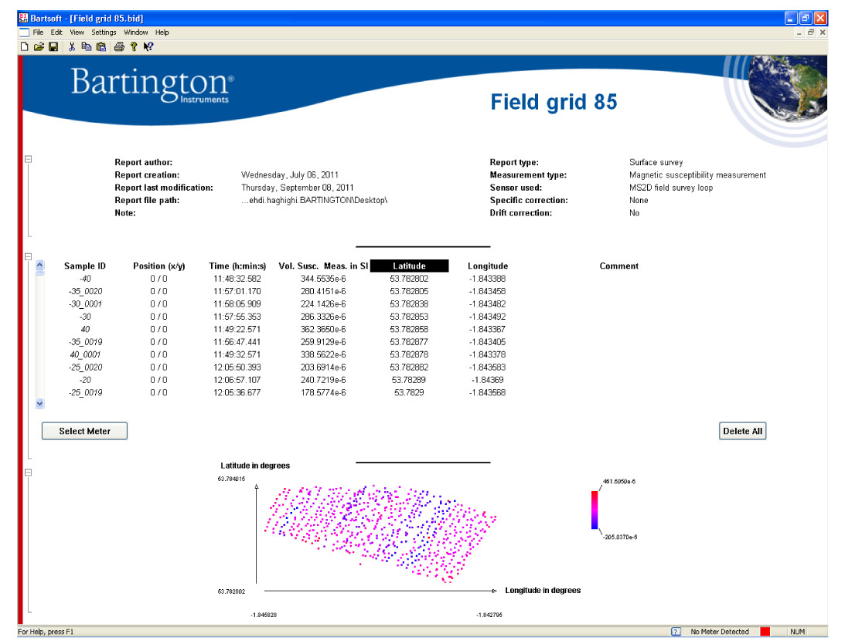
Task: Click the red meter status indicator
Action: (x=764, y=632)
